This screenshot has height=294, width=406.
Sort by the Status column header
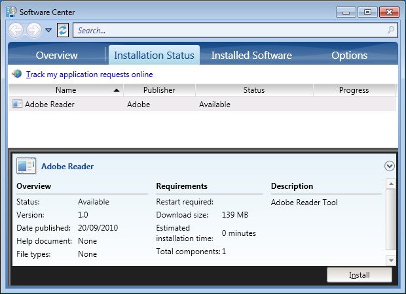coord(254,90)
